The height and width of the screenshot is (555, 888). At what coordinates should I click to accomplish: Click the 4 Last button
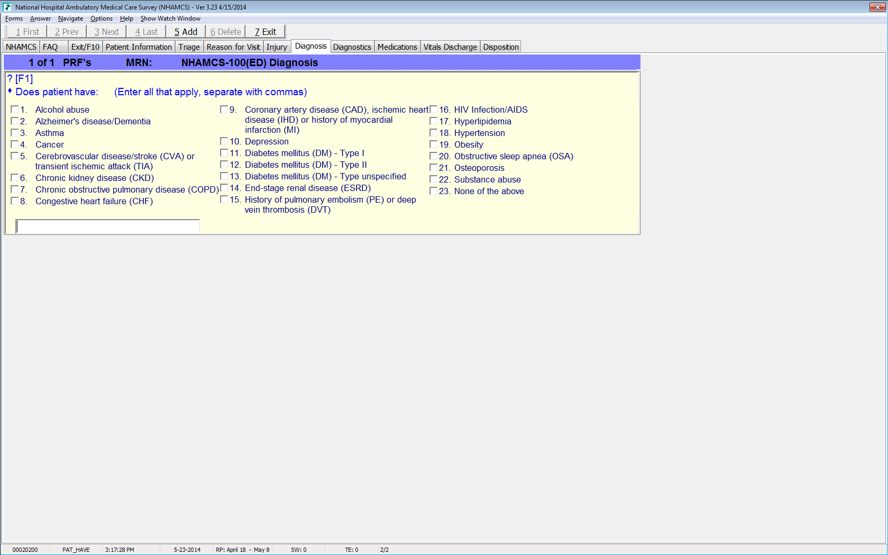pos(146,32)
